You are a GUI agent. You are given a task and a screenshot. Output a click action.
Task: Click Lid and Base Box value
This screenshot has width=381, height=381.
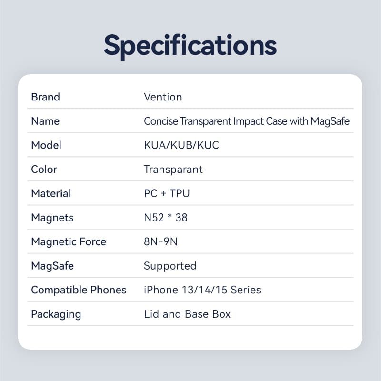tap(187, 314)
